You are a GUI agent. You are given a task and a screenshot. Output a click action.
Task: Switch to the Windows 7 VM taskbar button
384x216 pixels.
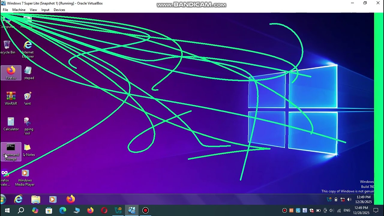pyautogui.click(x=132, y=210)
